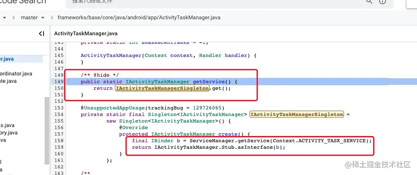Image resolution: width=417 pixels, height=175 pixels.
Task: Click line number 159
Action: tap(59, 147)
